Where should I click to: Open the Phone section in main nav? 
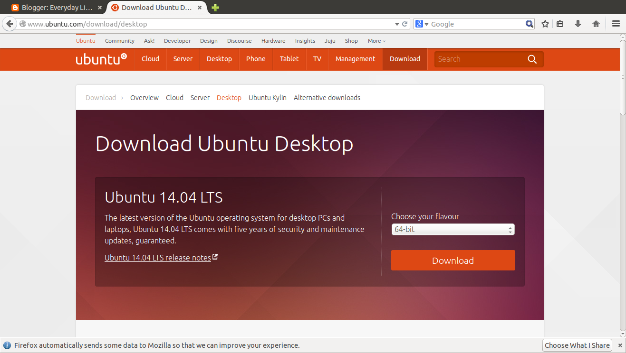[256, 59]
